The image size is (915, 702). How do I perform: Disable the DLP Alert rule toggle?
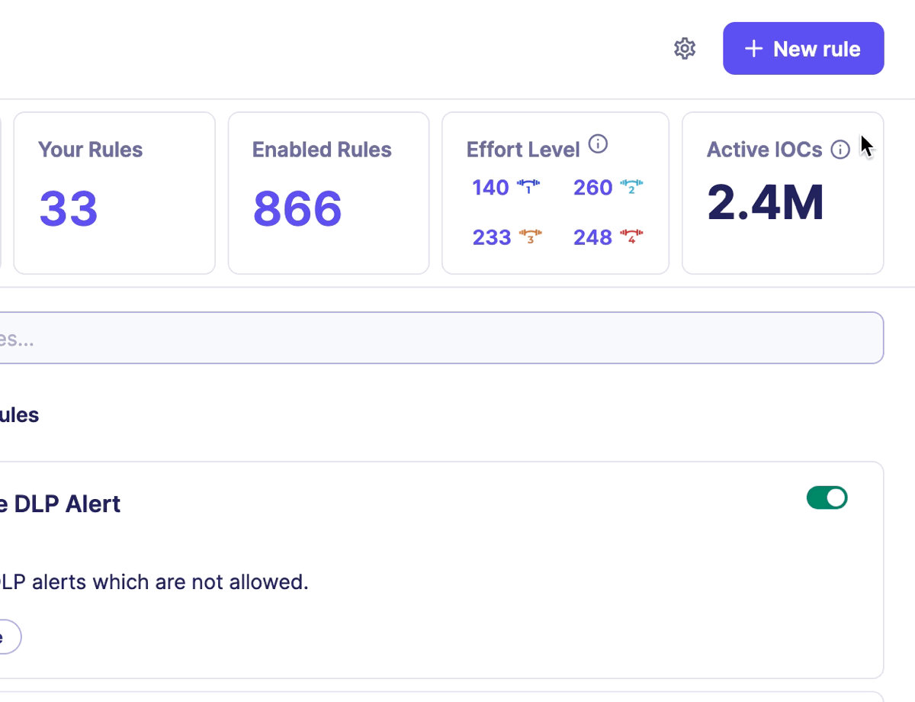[x=827, y=498]
